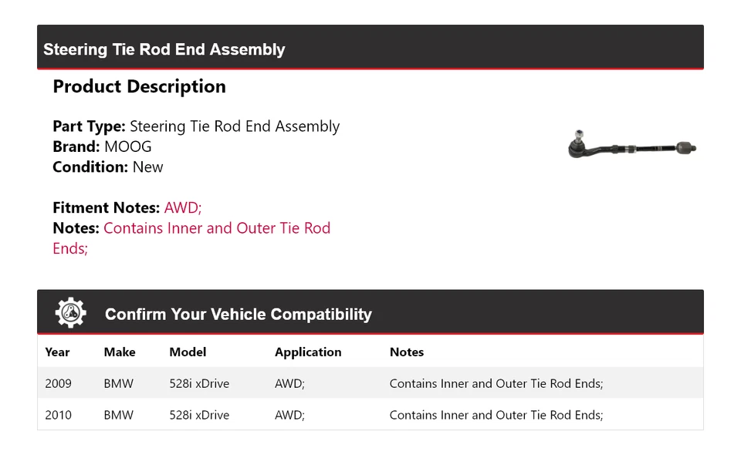741x455 pixels.
Task: Click the Year column header
Action: (x=57, y=352)
